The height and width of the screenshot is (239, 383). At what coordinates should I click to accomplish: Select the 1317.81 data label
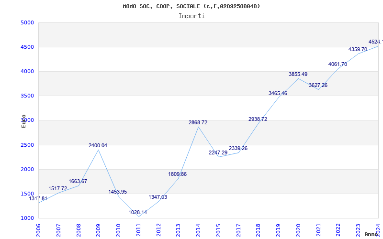[38, 198]
